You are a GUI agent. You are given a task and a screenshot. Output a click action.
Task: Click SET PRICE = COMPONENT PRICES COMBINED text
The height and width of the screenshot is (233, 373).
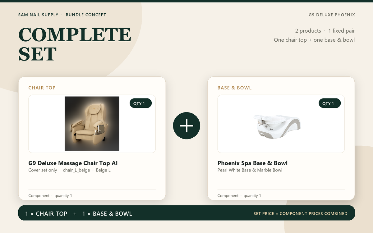pyautogui.click(x=300, y=213)
